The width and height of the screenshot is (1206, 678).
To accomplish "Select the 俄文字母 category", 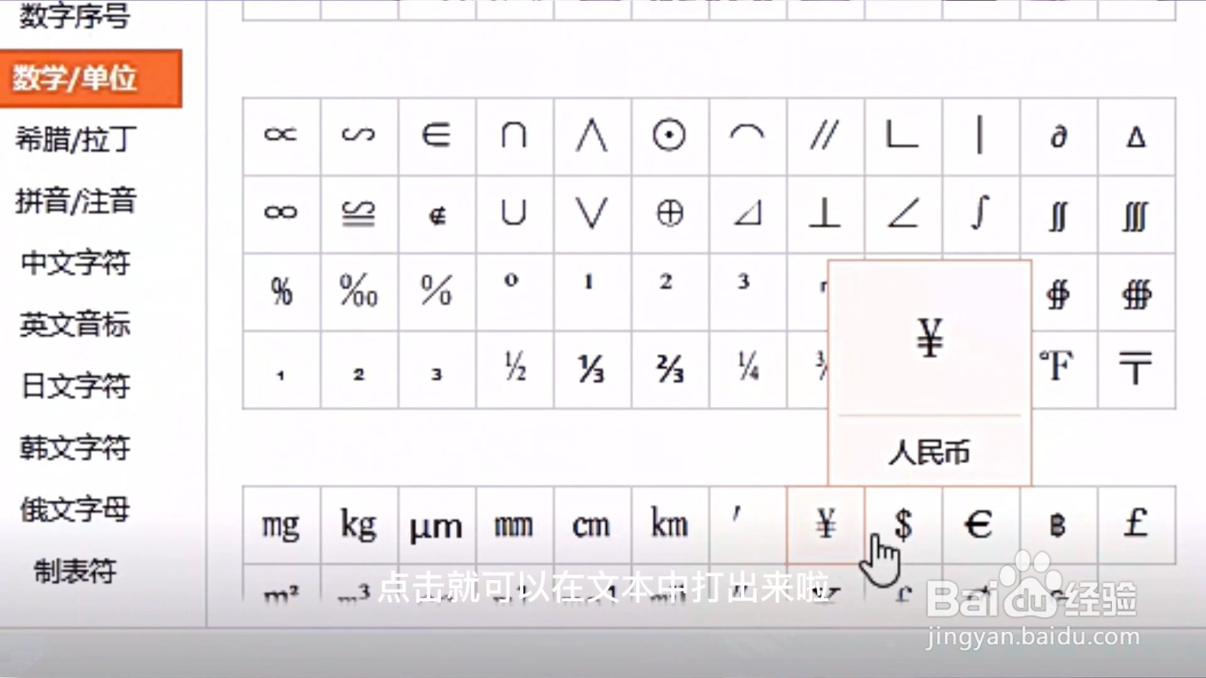I will click(75, 510).
